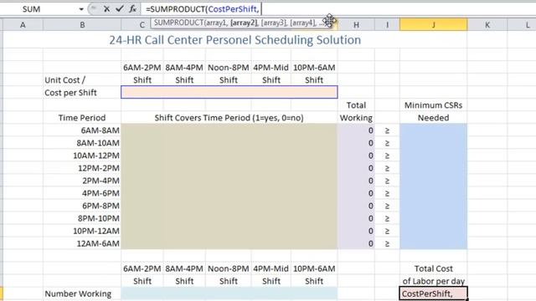536x301 pixels.
Task: Click the bottom Noon-8PM shift header
Action: coord(229,268)
